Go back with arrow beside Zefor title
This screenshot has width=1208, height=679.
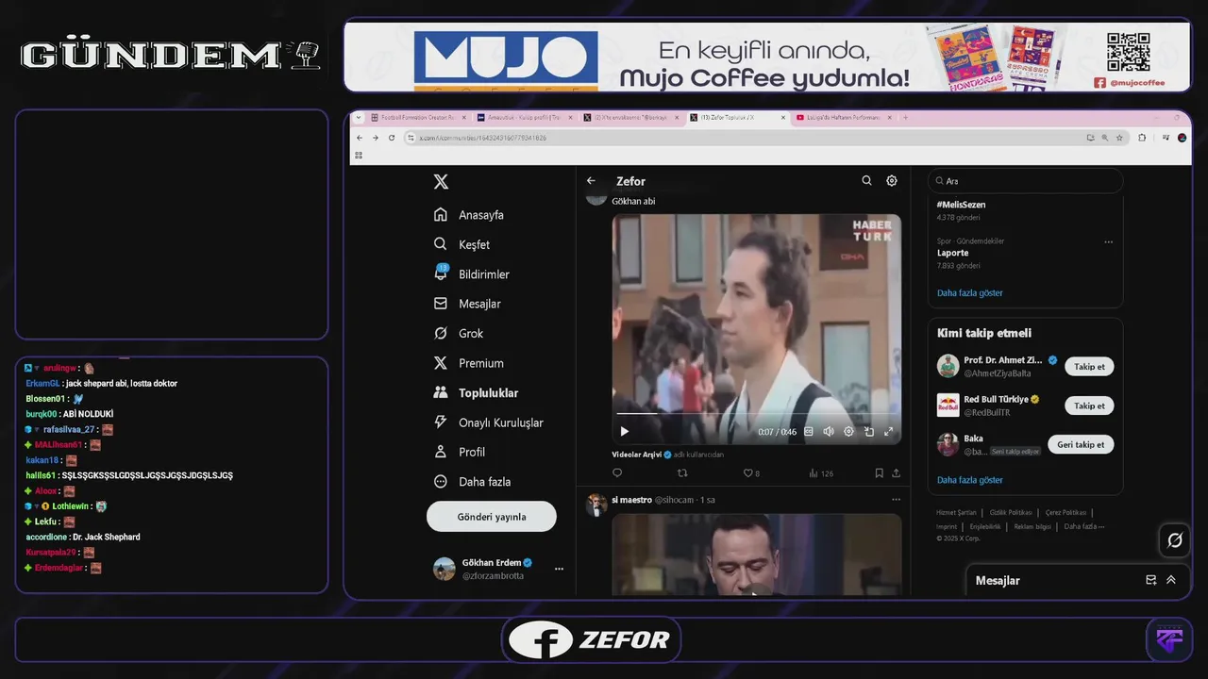[591, 181]
